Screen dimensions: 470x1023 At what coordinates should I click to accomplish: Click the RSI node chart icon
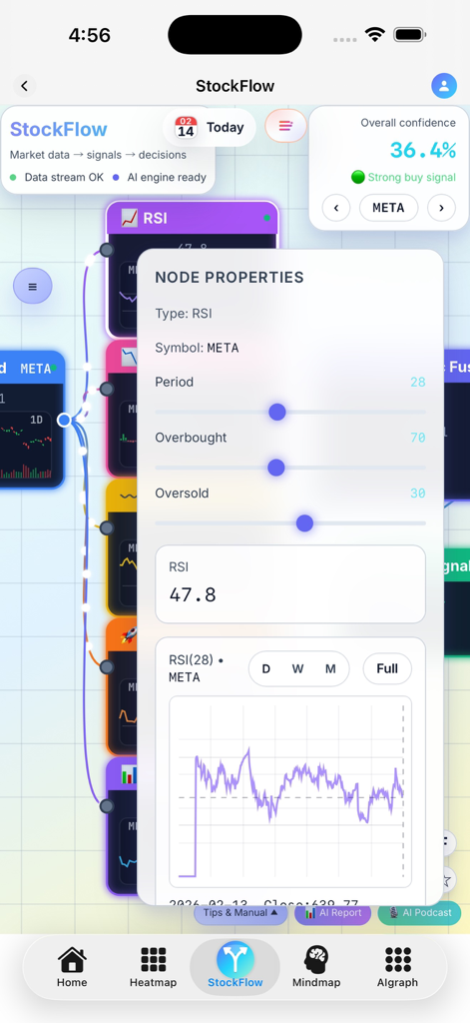tap(129, 218)
